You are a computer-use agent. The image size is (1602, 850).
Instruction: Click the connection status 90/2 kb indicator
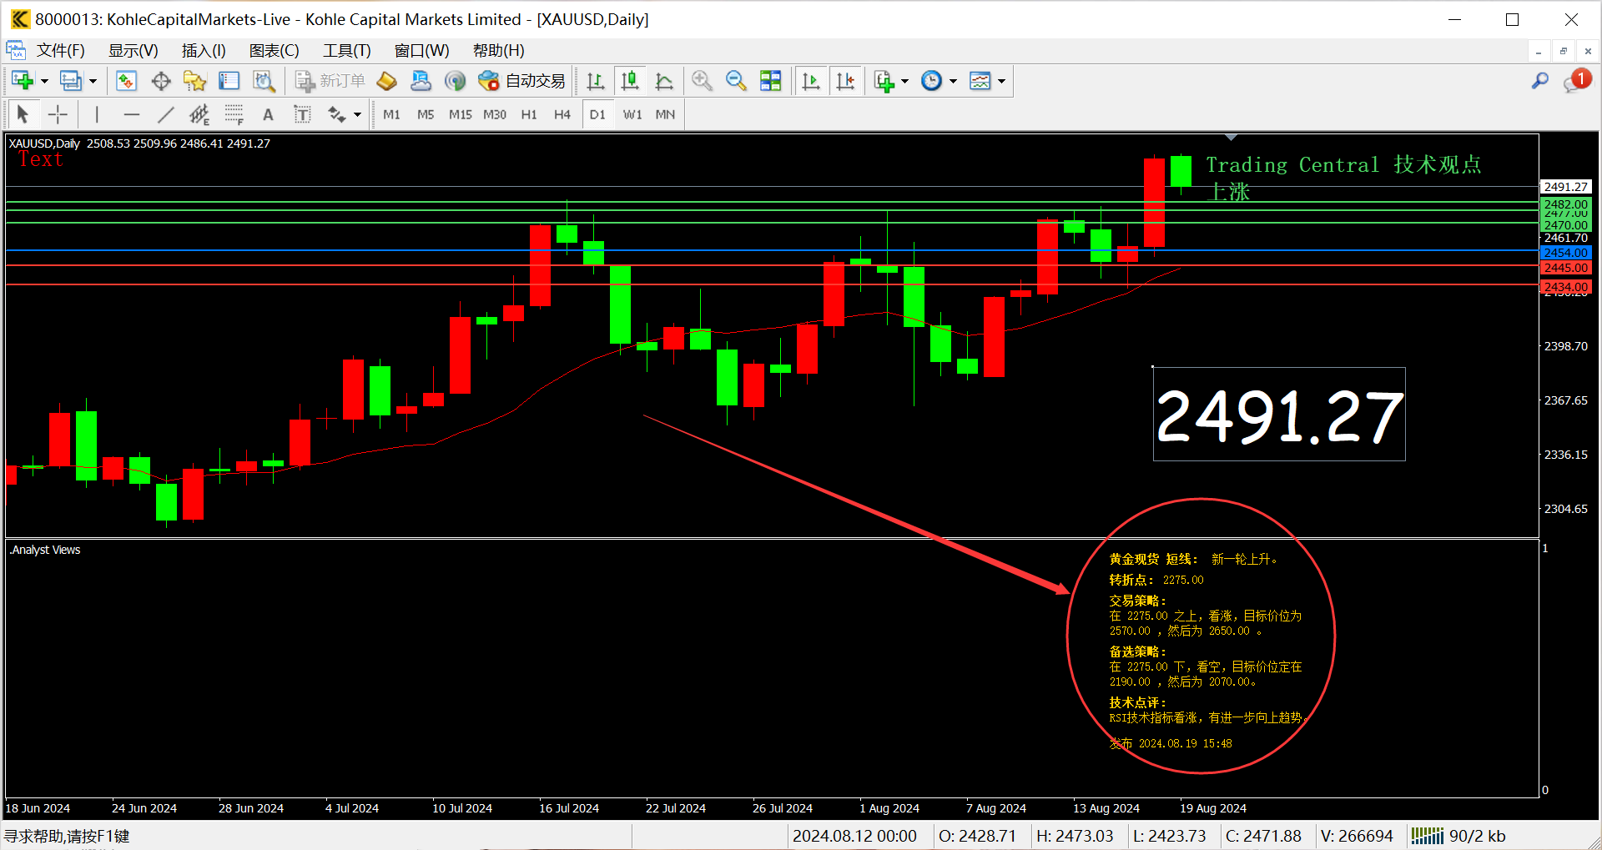coord(1458,836)
